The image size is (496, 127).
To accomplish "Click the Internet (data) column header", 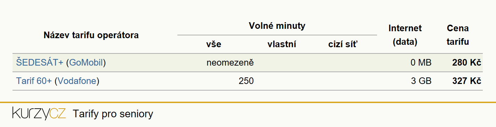I will click(x=405, y=35).
